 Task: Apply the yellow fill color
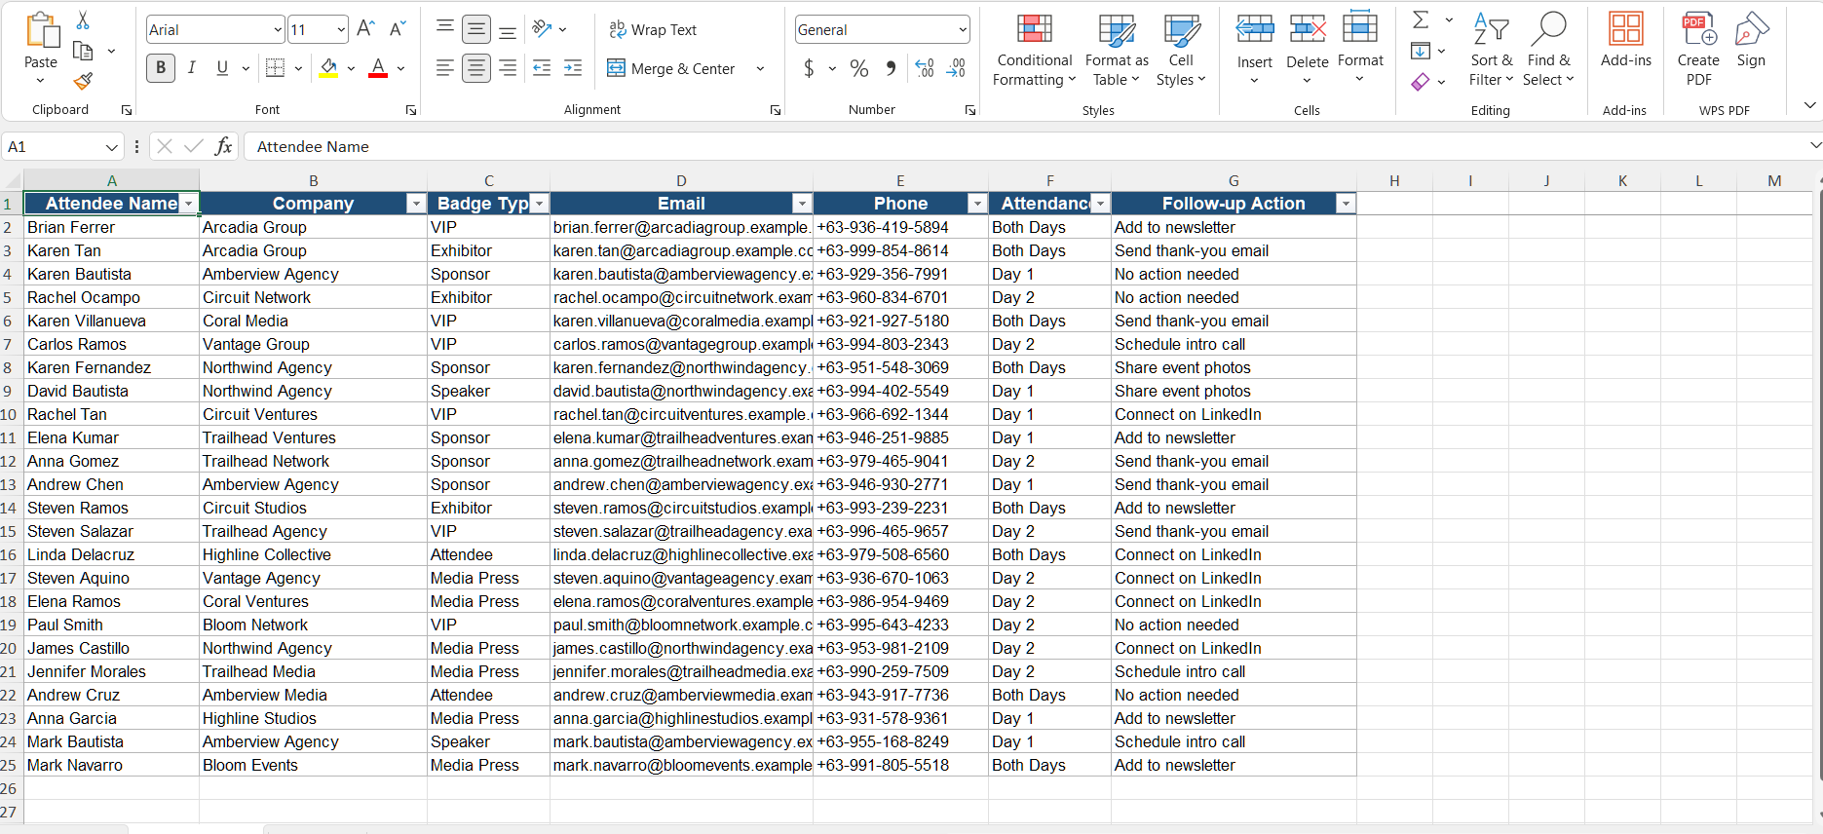pos(329,68)
